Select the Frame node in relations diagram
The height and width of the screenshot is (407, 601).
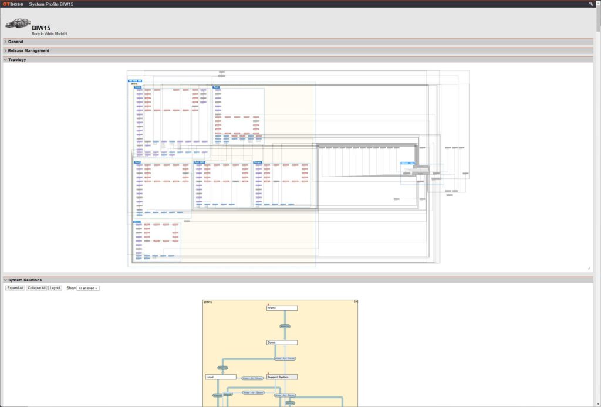282,308
